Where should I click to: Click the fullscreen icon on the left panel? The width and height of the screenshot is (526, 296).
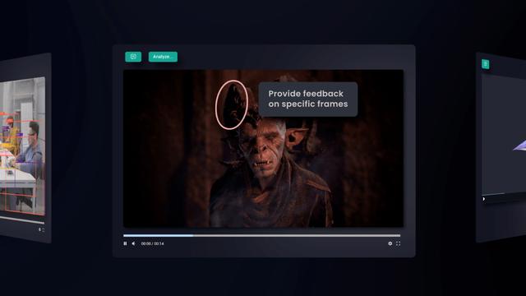[44, 230]
